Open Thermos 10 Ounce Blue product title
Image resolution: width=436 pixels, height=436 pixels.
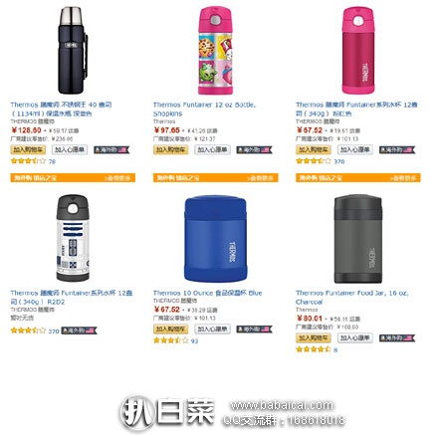point(207,293)
